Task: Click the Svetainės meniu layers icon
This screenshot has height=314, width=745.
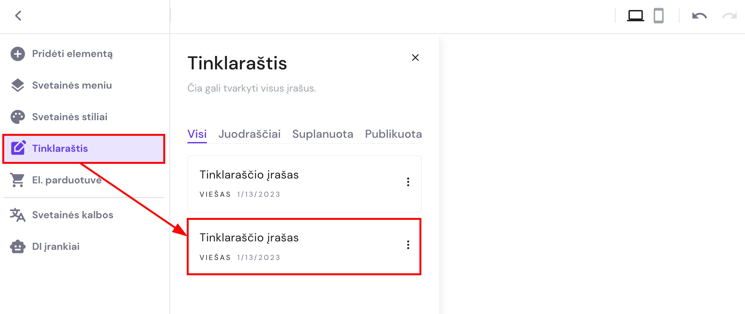Action: (18, 85)
